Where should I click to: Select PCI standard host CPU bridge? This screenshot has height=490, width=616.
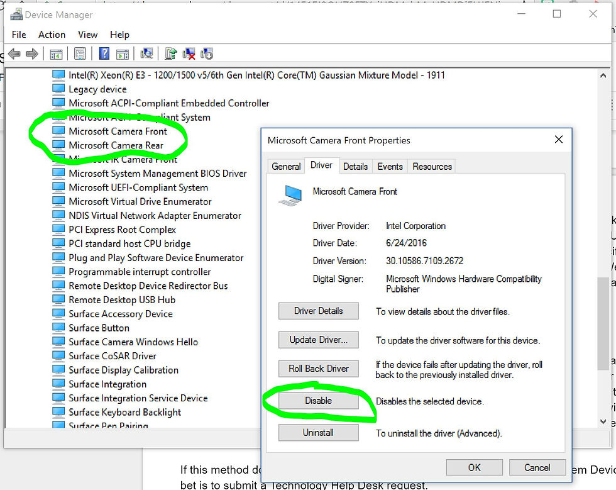(129, 243)
